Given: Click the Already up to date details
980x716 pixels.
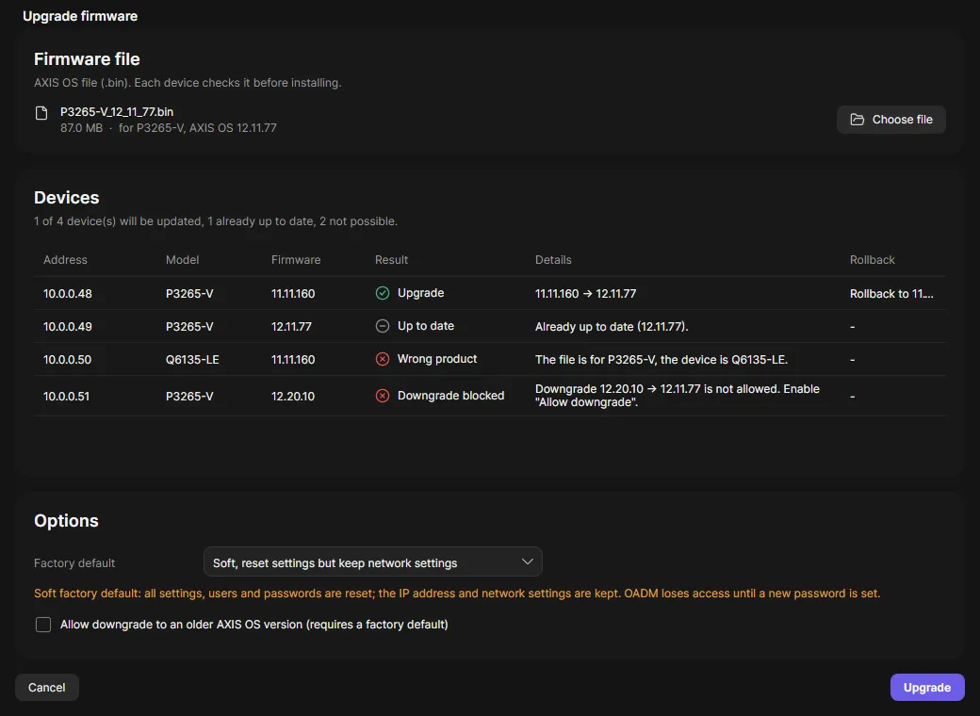Looking at the screenshot, I should pos(612,327).
